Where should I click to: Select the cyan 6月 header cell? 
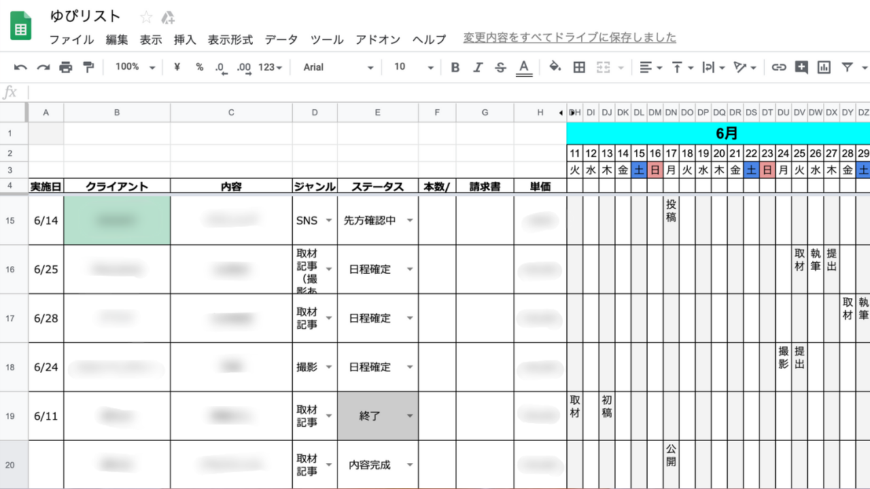click(x=718, y=133)
